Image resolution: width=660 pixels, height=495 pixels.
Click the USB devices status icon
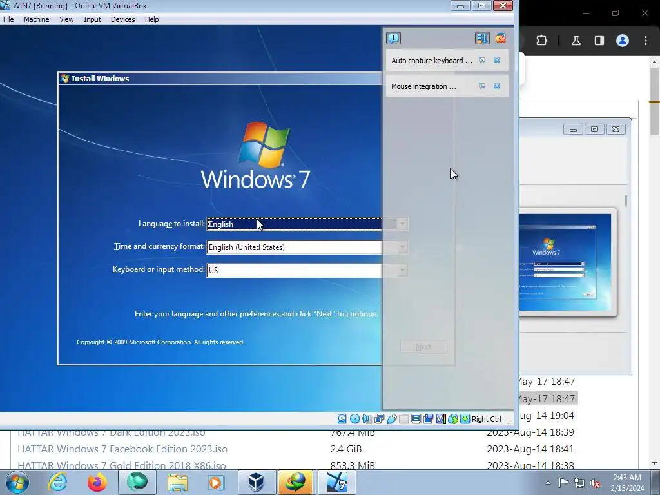click(391, 419)
